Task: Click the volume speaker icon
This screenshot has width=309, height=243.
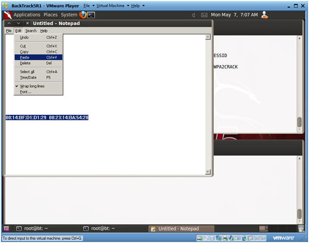Action: 193,15
